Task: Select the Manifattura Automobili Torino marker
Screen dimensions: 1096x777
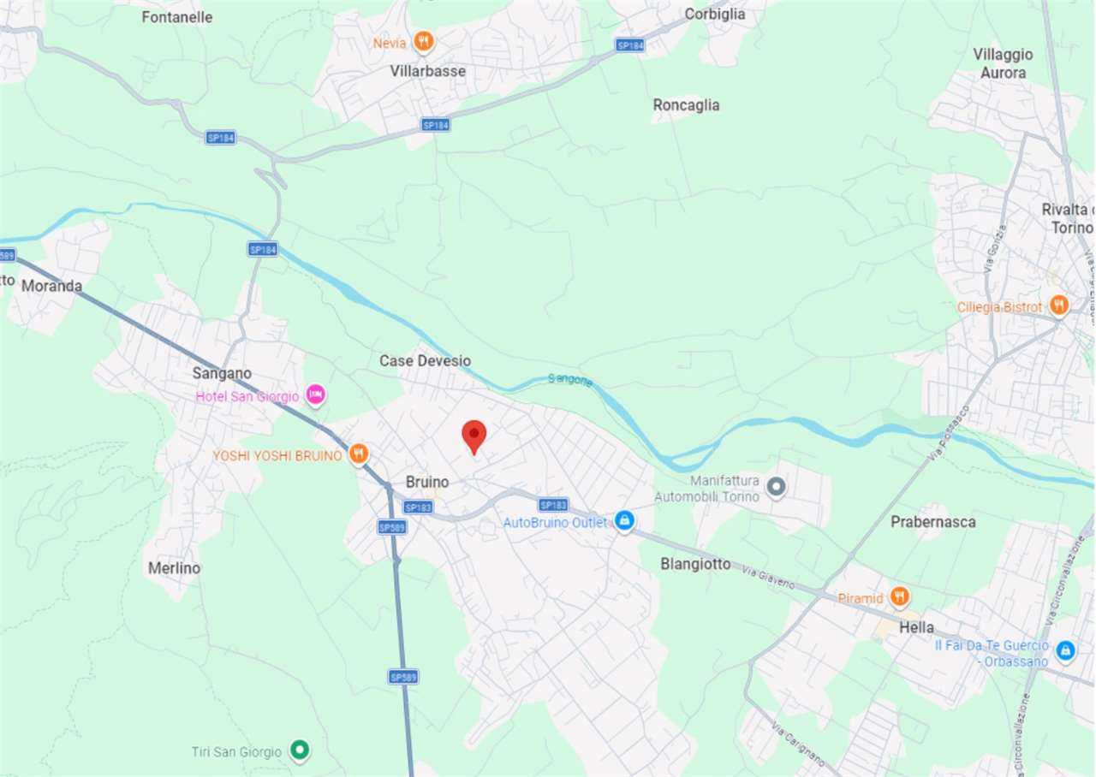Action: tap(777, 488)
